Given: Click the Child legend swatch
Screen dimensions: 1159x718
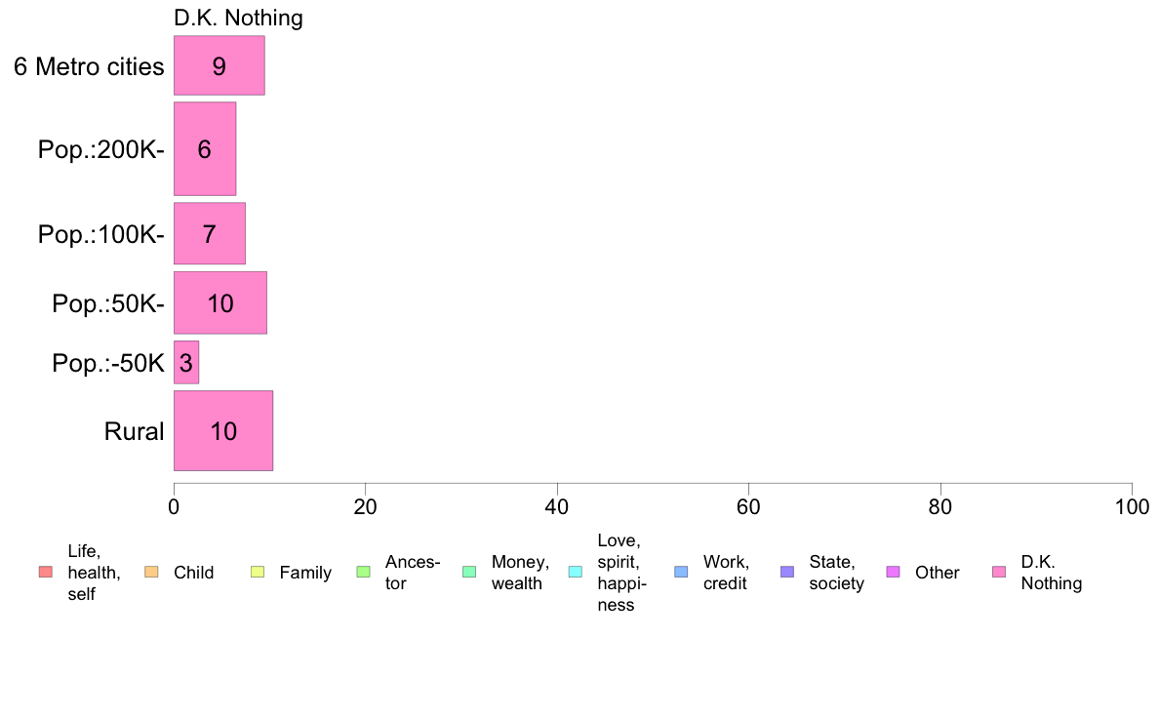Looking at the screenshot, I should [151, 572].
